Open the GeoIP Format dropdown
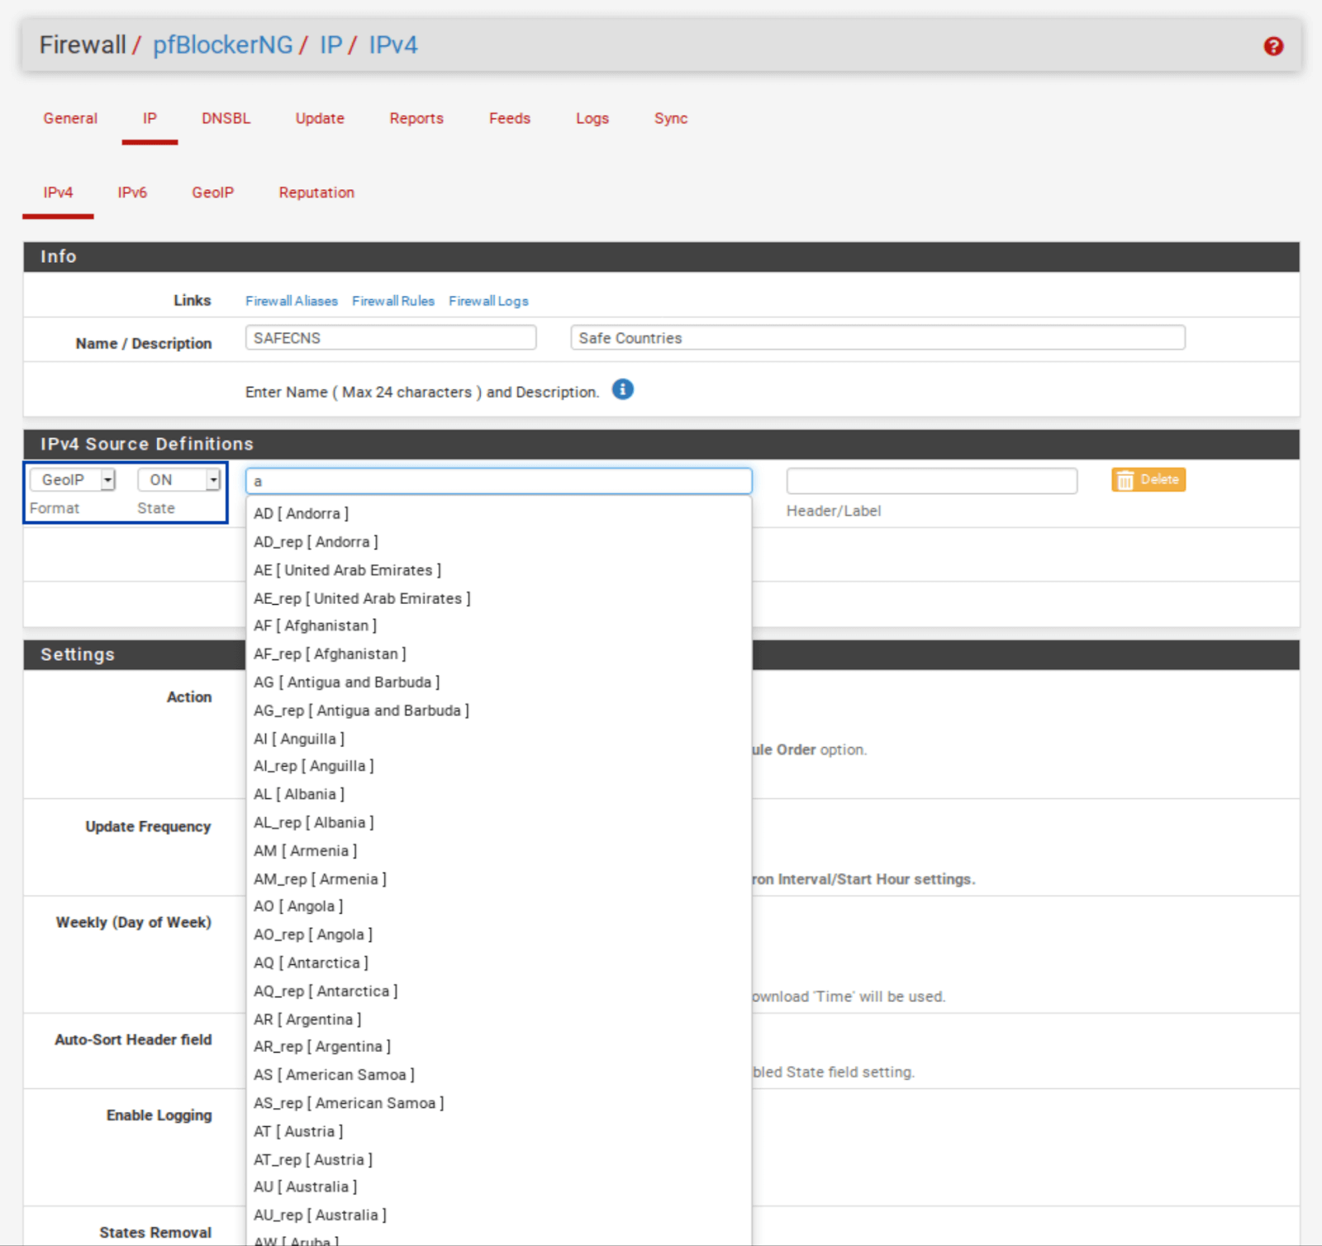 (73, 480)
